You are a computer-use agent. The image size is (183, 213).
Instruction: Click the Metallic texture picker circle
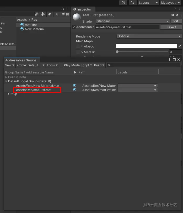click(82, 52)
